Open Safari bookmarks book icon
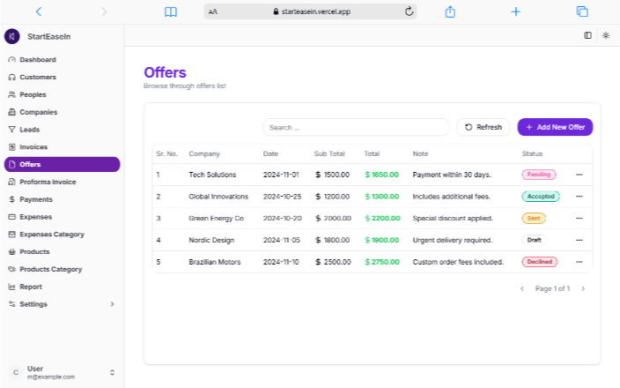This screenshot has width=620, height=388. coord(171,11)
